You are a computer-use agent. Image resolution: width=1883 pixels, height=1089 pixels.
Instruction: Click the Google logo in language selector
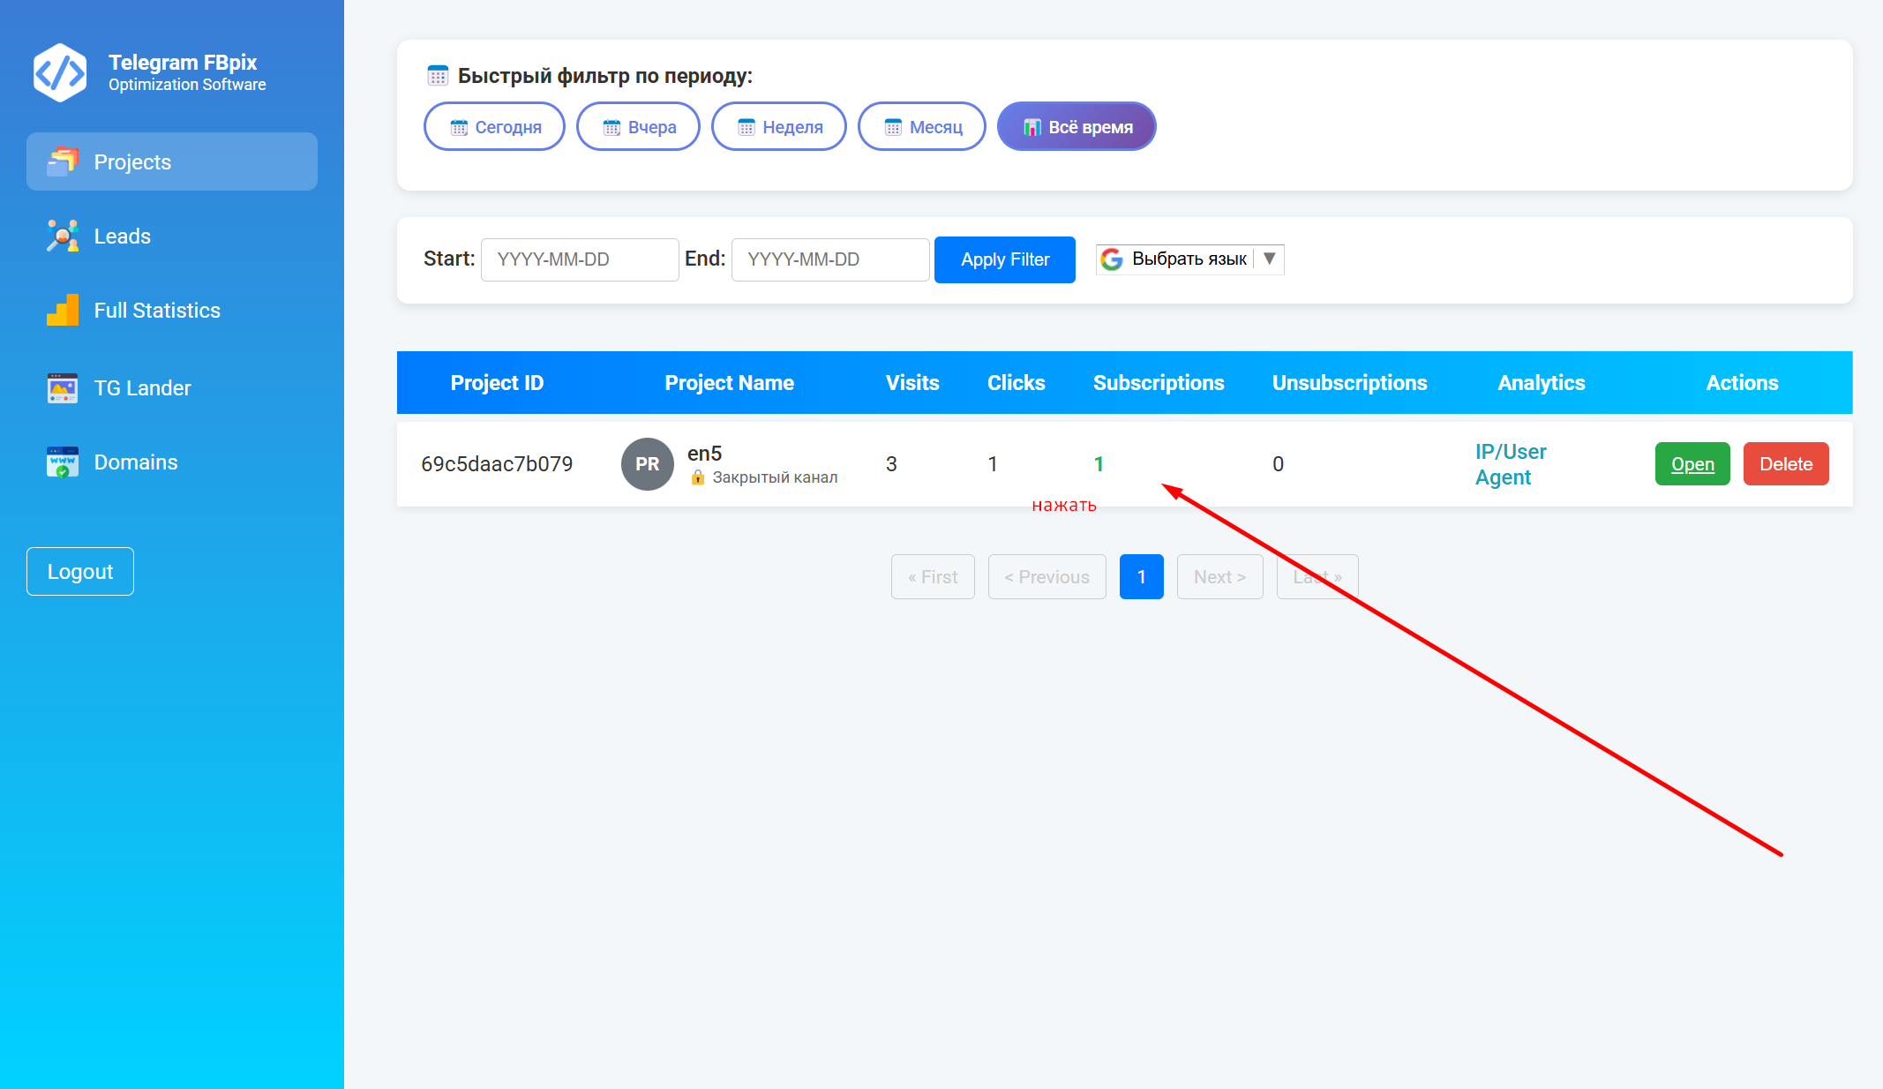click(x=1112, y=259)
